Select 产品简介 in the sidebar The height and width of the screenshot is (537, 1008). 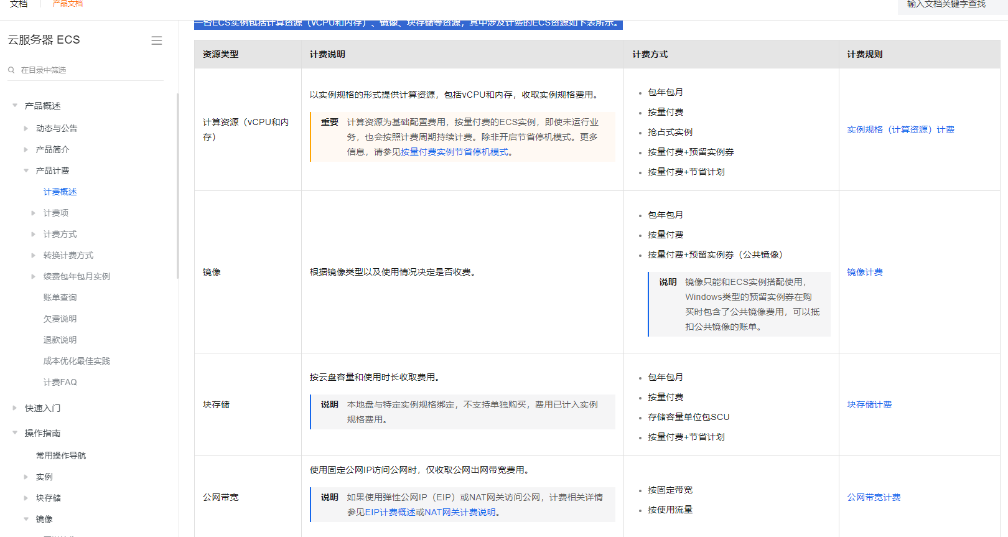pyautogui.click(x=53, y=149)
